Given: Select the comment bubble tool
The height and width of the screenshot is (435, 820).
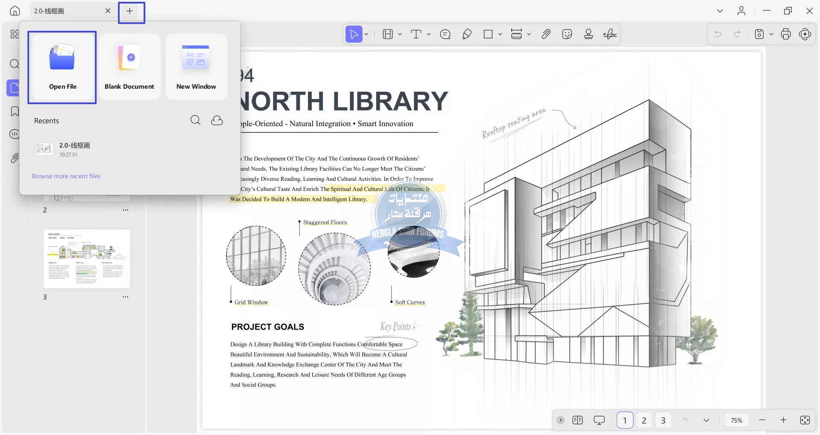Looking at the screenshot, I should pyautogui.click(x=445, y=34).
